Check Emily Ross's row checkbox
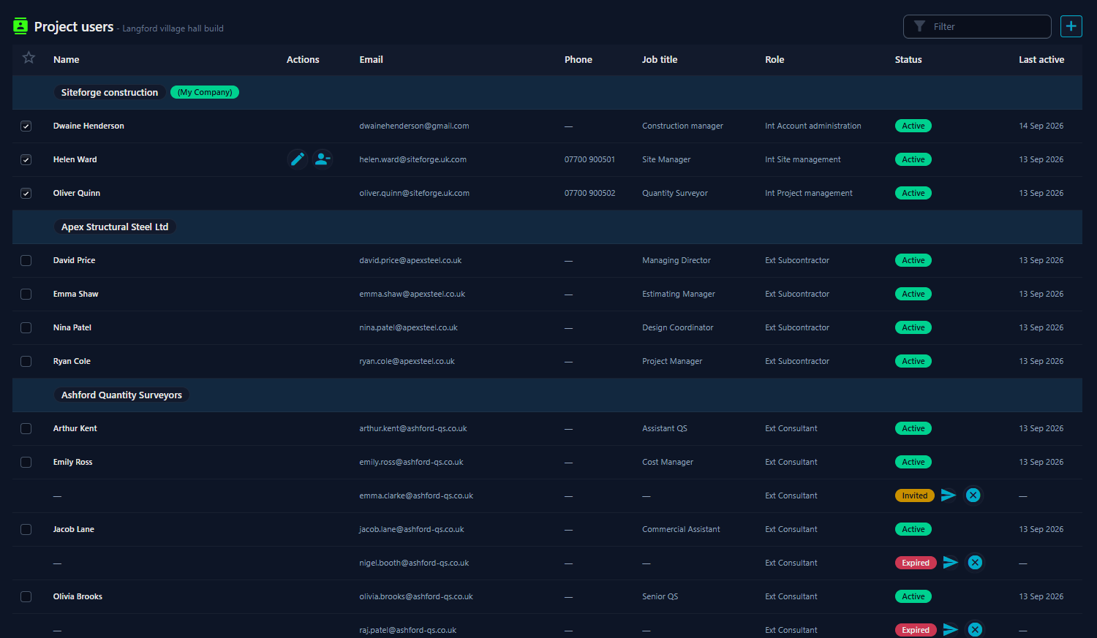The width and height of the screenshot is (1097, 638). coord(26,463)
